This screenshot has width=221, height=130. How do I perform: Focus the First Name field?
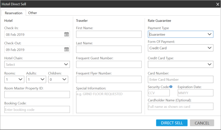(x=109, y=34)
